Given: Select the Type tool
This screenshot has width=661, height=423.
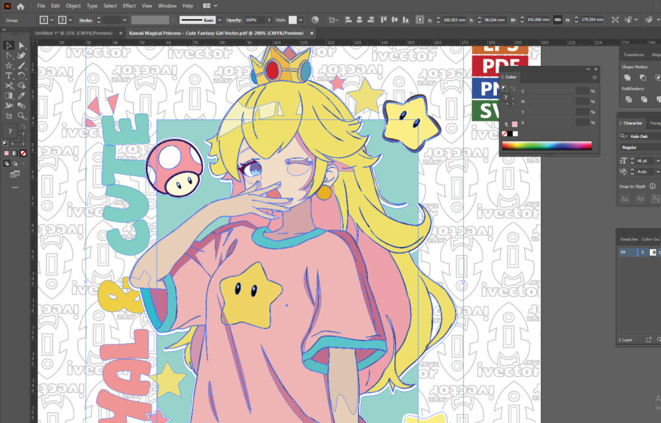Looking at the screenshot, I should click(9, 76).
